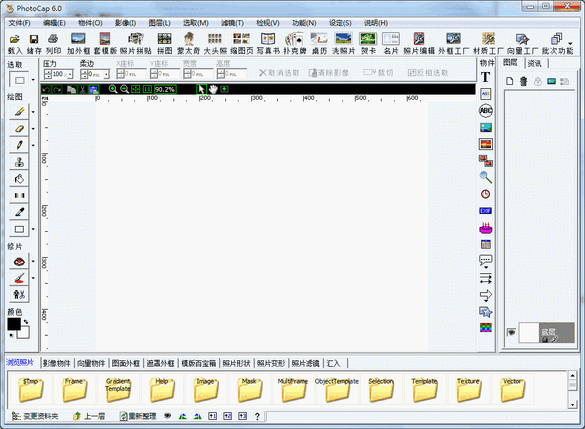Insert a star shape object
The width and height of the screenshot is (585, 429).
[x=485, y=311]
